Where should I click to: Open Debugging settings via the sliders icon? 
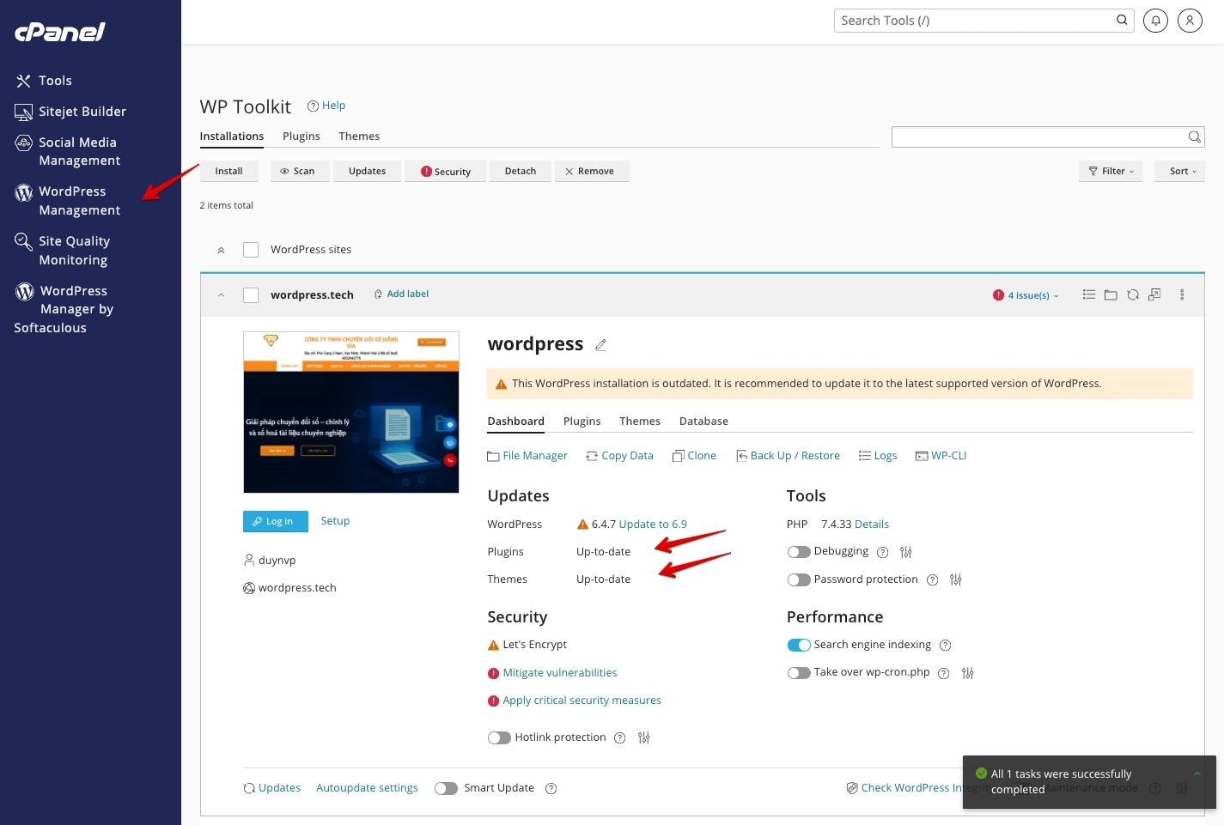(905, 552)
